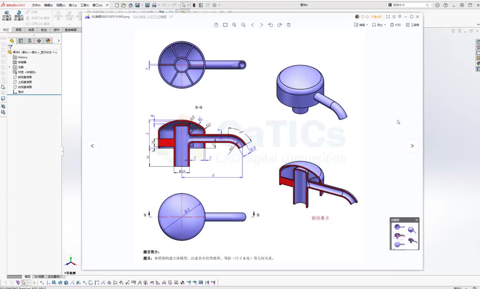The height and width of the screenshot is (289, 480).
Task: Open the save options dropdown arrow
Action: 142,5
